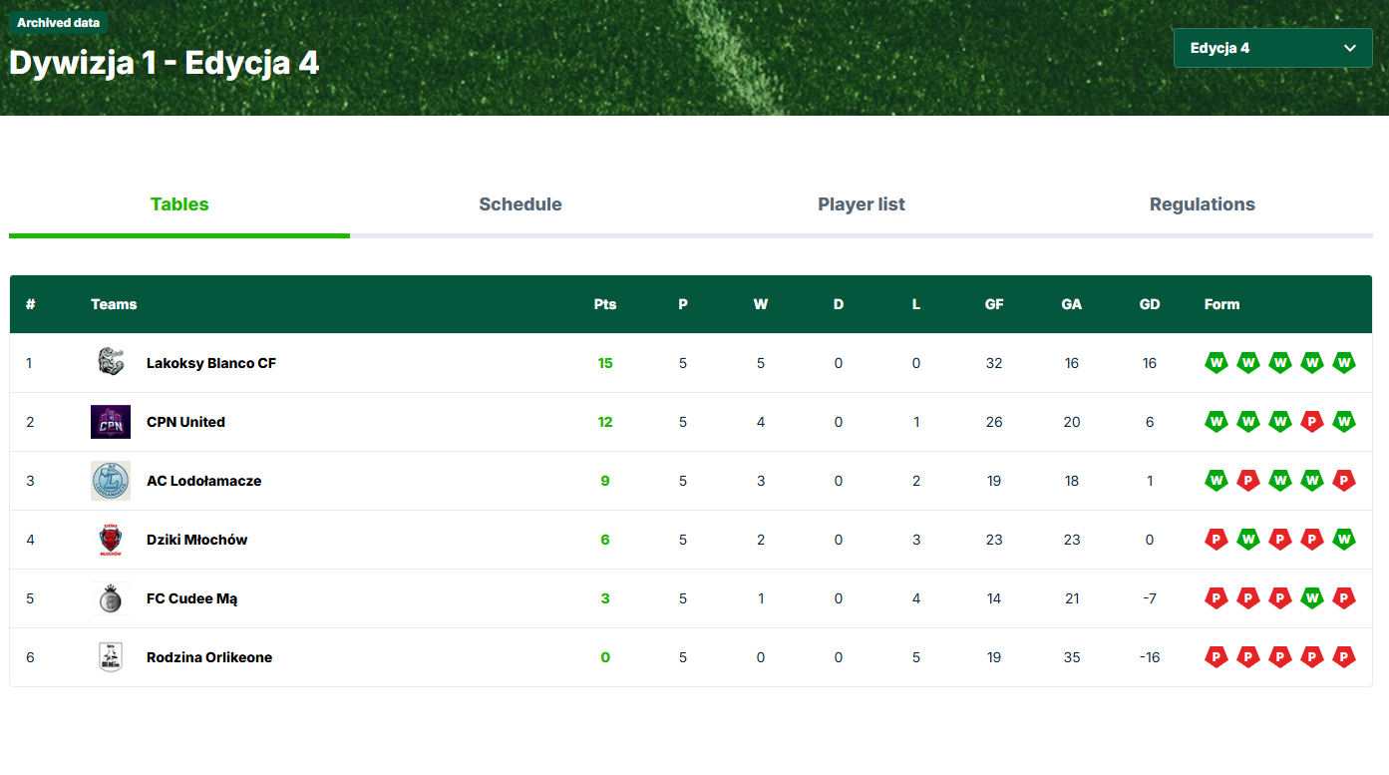Click the first P badge for Rodzina Orlikeone

coord(1216,656)
